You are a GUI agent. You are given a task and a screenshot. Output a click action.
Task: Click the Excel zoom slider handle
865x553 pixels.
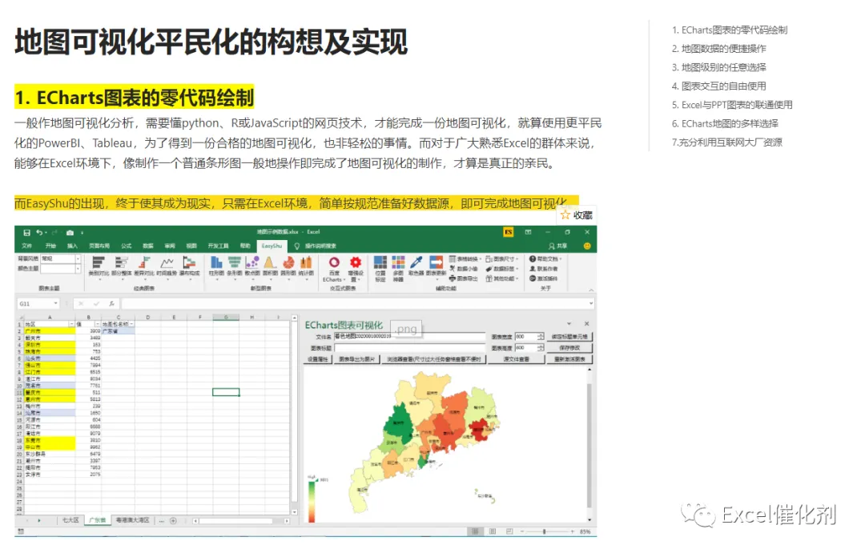[545, 531]
